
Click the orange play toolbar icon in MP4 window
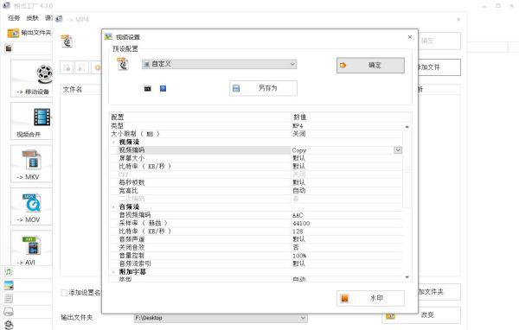click(x=97, y=67)
